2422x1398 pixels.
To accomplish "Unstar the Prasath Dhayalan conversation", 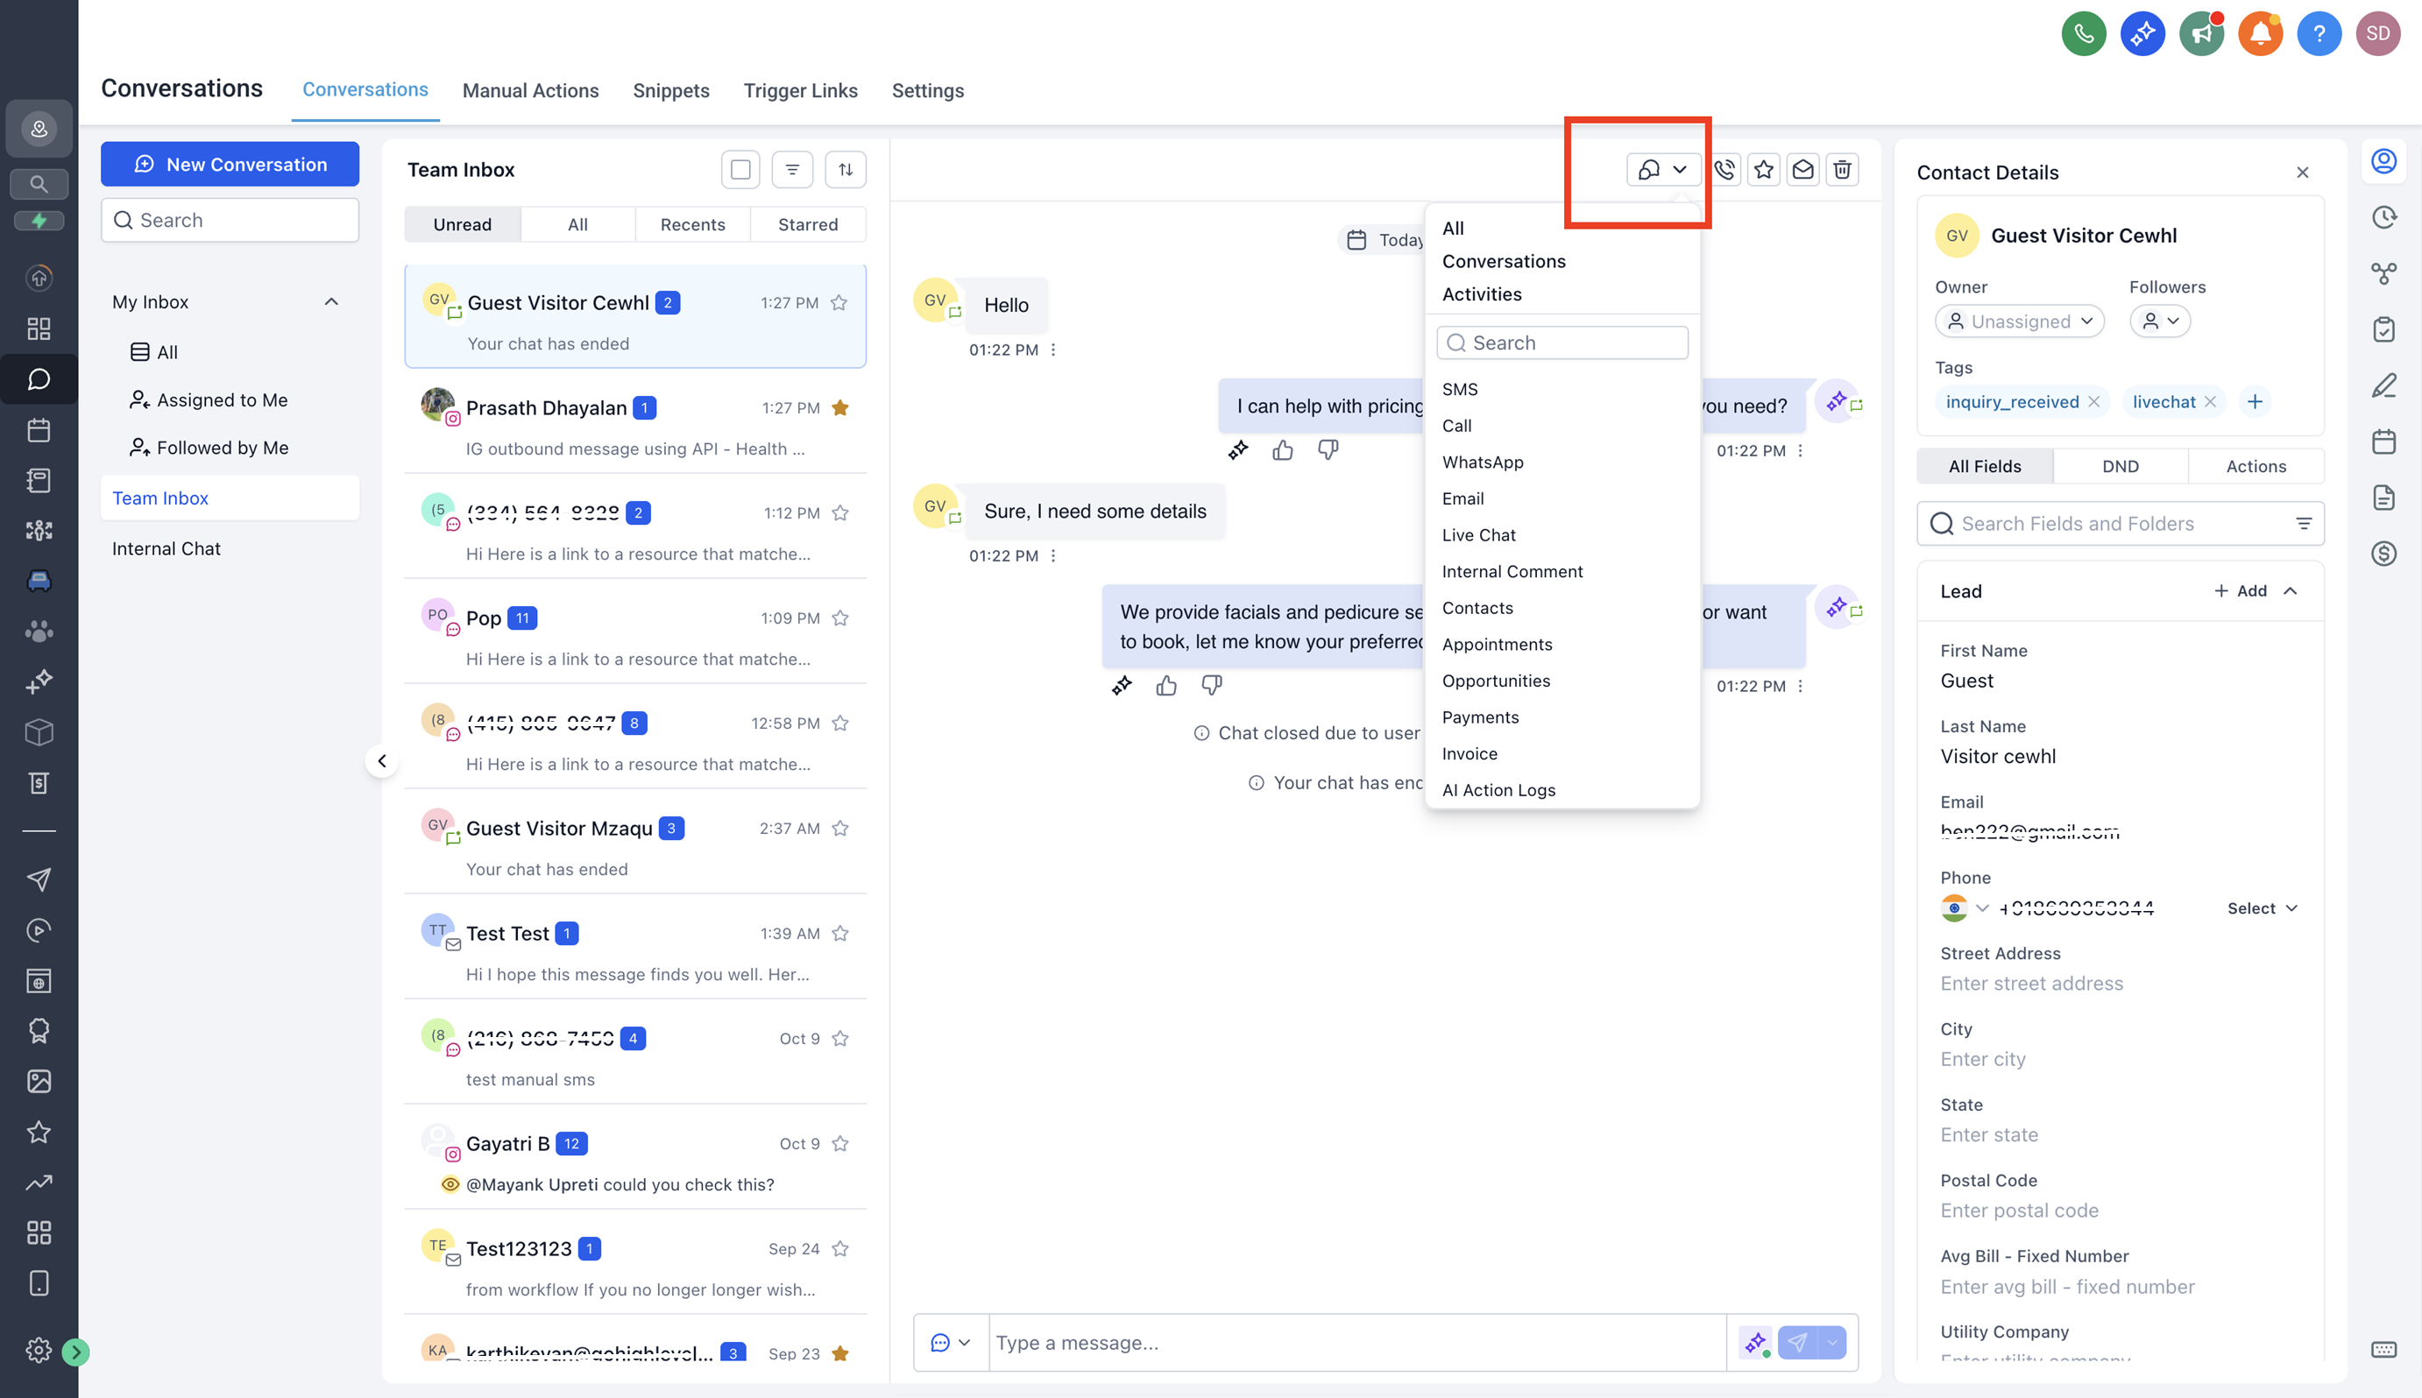I will pyautogui.click(x=839, y=408).
